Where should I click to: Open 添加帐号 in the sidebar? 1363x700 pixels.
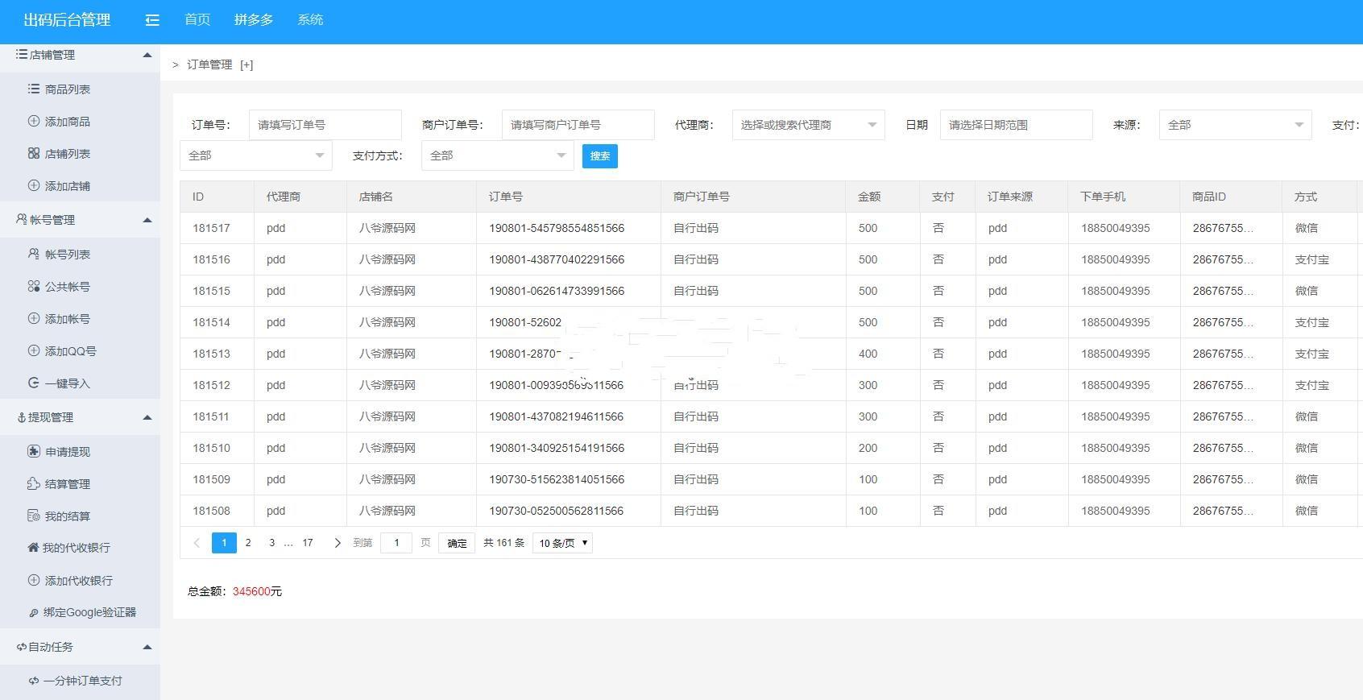point(68,319)
